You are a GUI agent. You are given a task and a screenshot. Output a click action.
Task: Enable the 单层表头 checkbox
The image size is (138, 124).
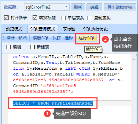(63, 18)
